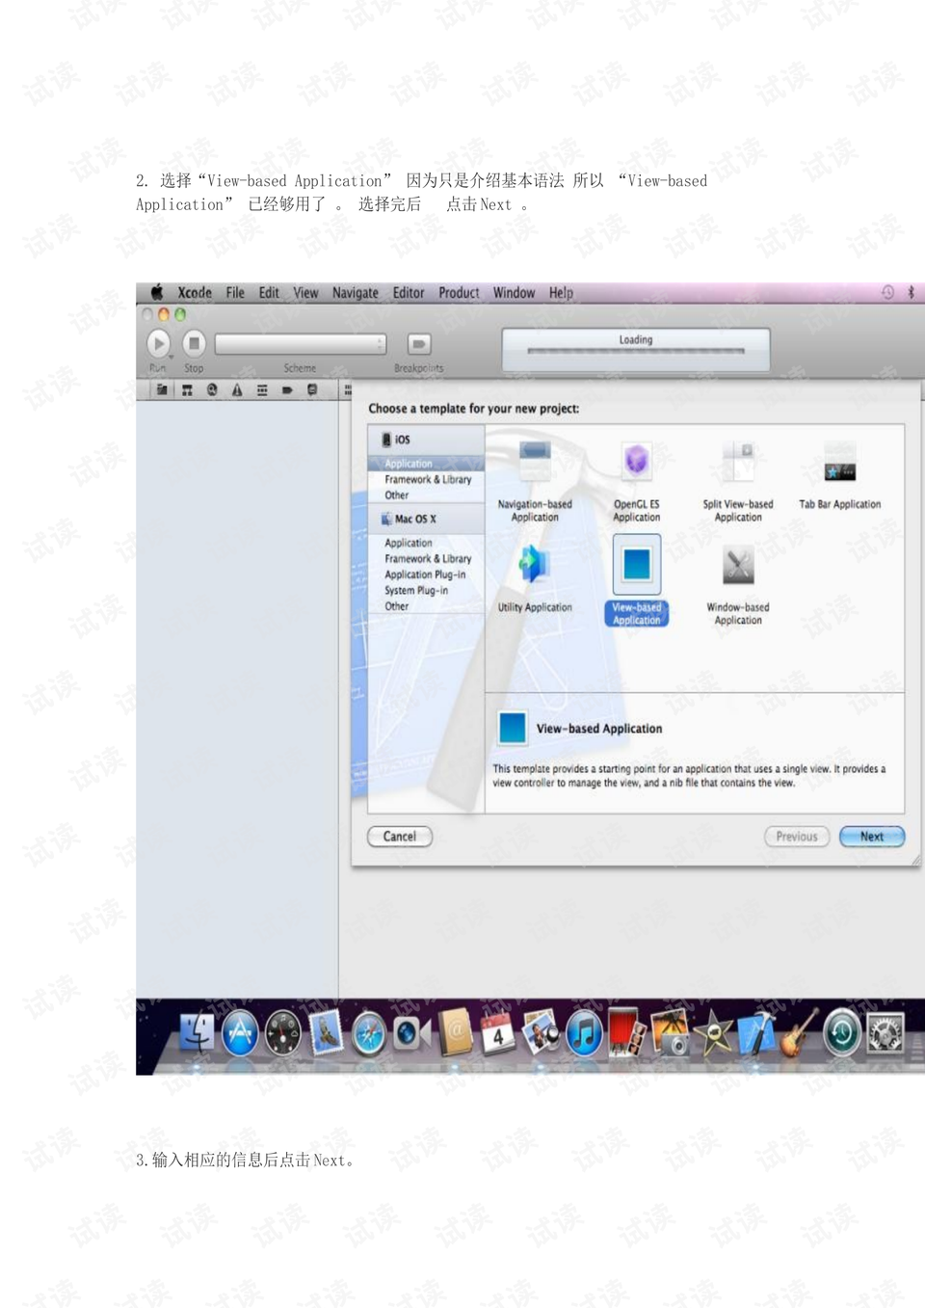Open the Issue navigator warning icon

237,390
